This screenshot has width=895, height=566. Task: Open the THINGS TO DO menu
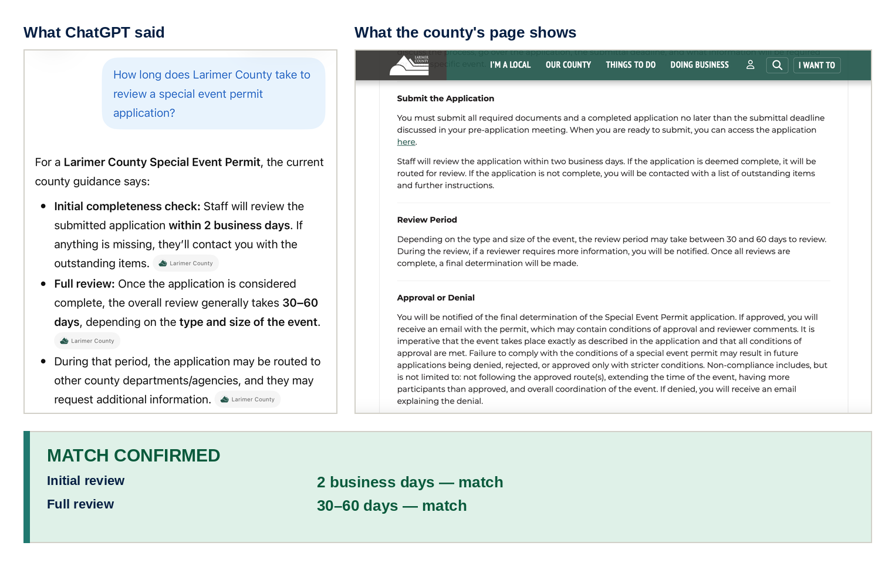pos(630,65)
